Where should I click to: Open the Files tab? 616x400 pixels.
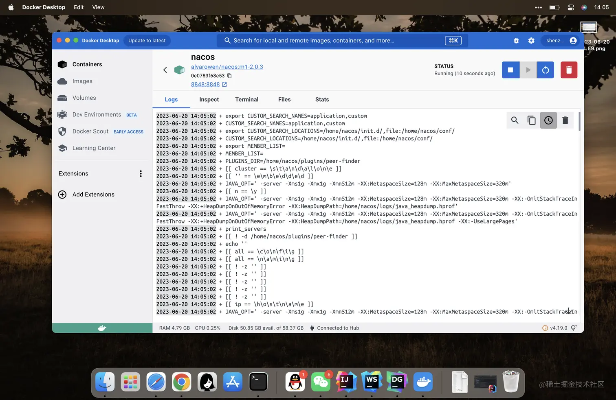click(284, 100)
